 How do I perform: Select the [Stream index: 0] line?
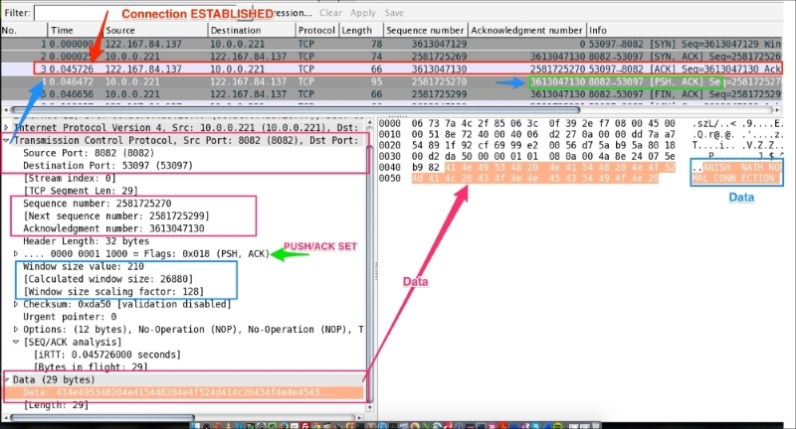click(x=70, y=179)
